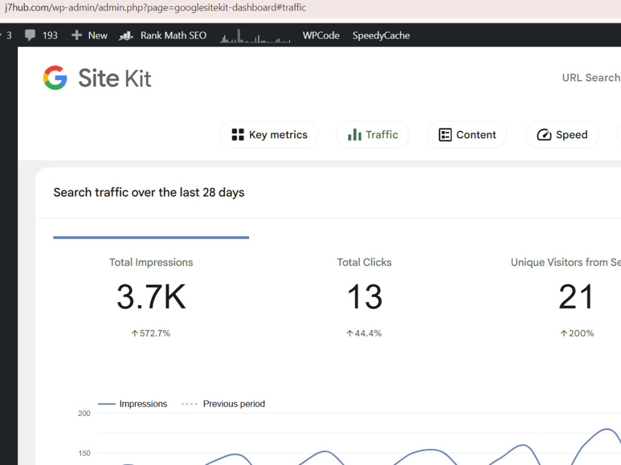Click the 200 axis label on chart
The height and width of the screenshot is (465, 621).
84,413
